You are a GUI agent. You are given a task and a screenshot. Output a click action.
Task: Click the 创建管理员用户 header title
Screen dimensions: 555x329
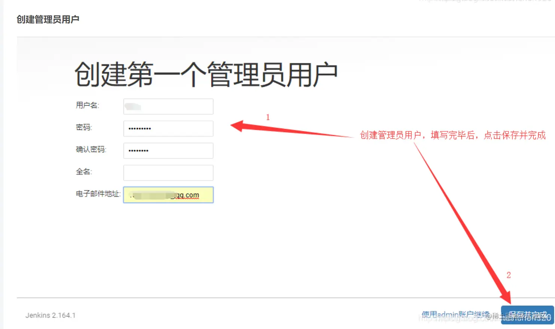tap(48, 19)
